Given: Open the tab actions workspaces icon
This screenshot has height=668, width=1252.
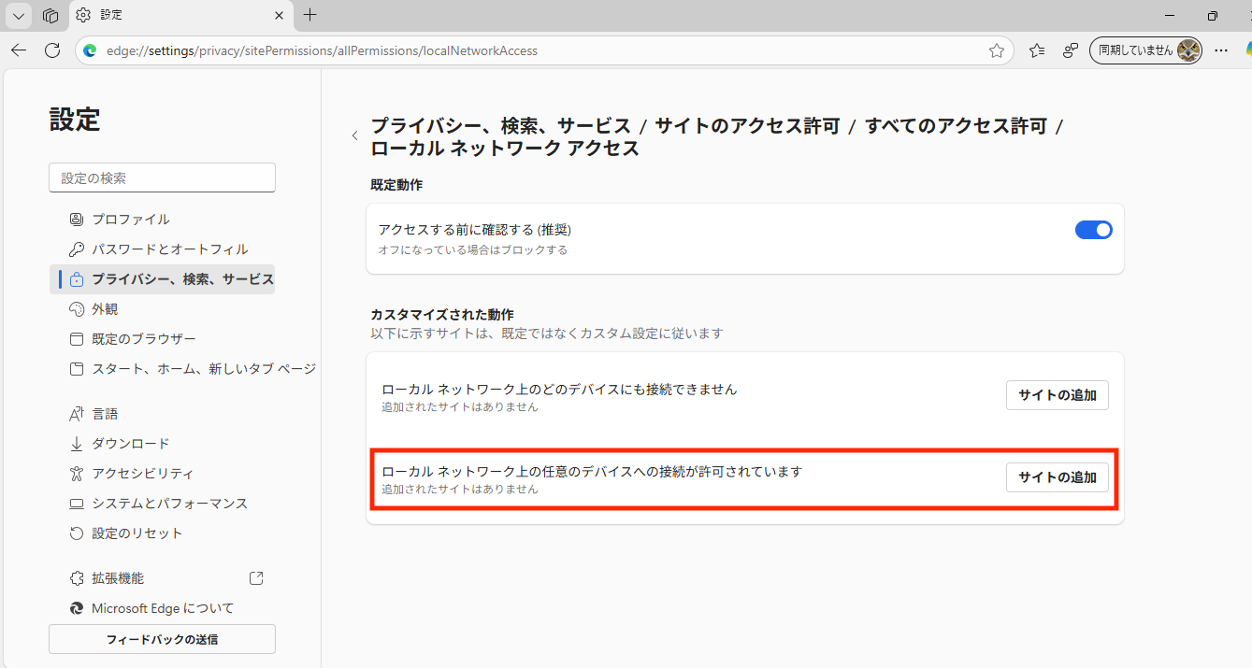Looking at the screenshot, I should [50, 15].
